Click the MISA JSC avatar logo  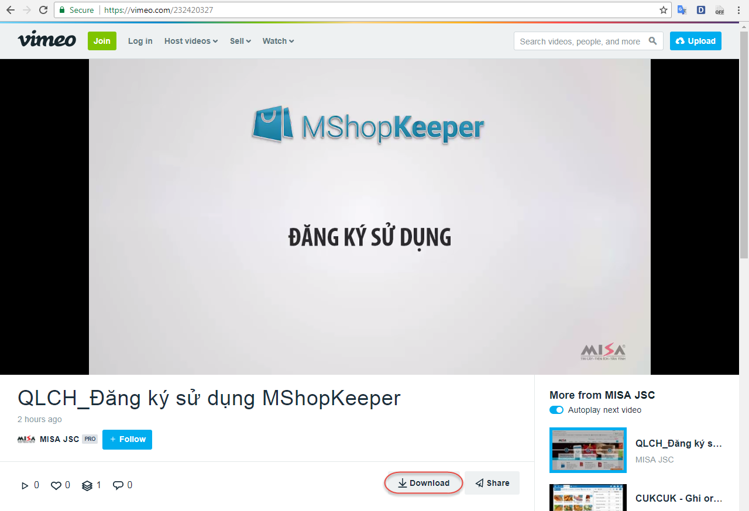[x=26, y=439]
